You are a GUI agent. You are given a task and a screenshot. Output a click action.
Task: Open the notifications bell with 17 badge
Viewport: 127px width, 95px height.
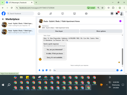click(x=117, y=13)
